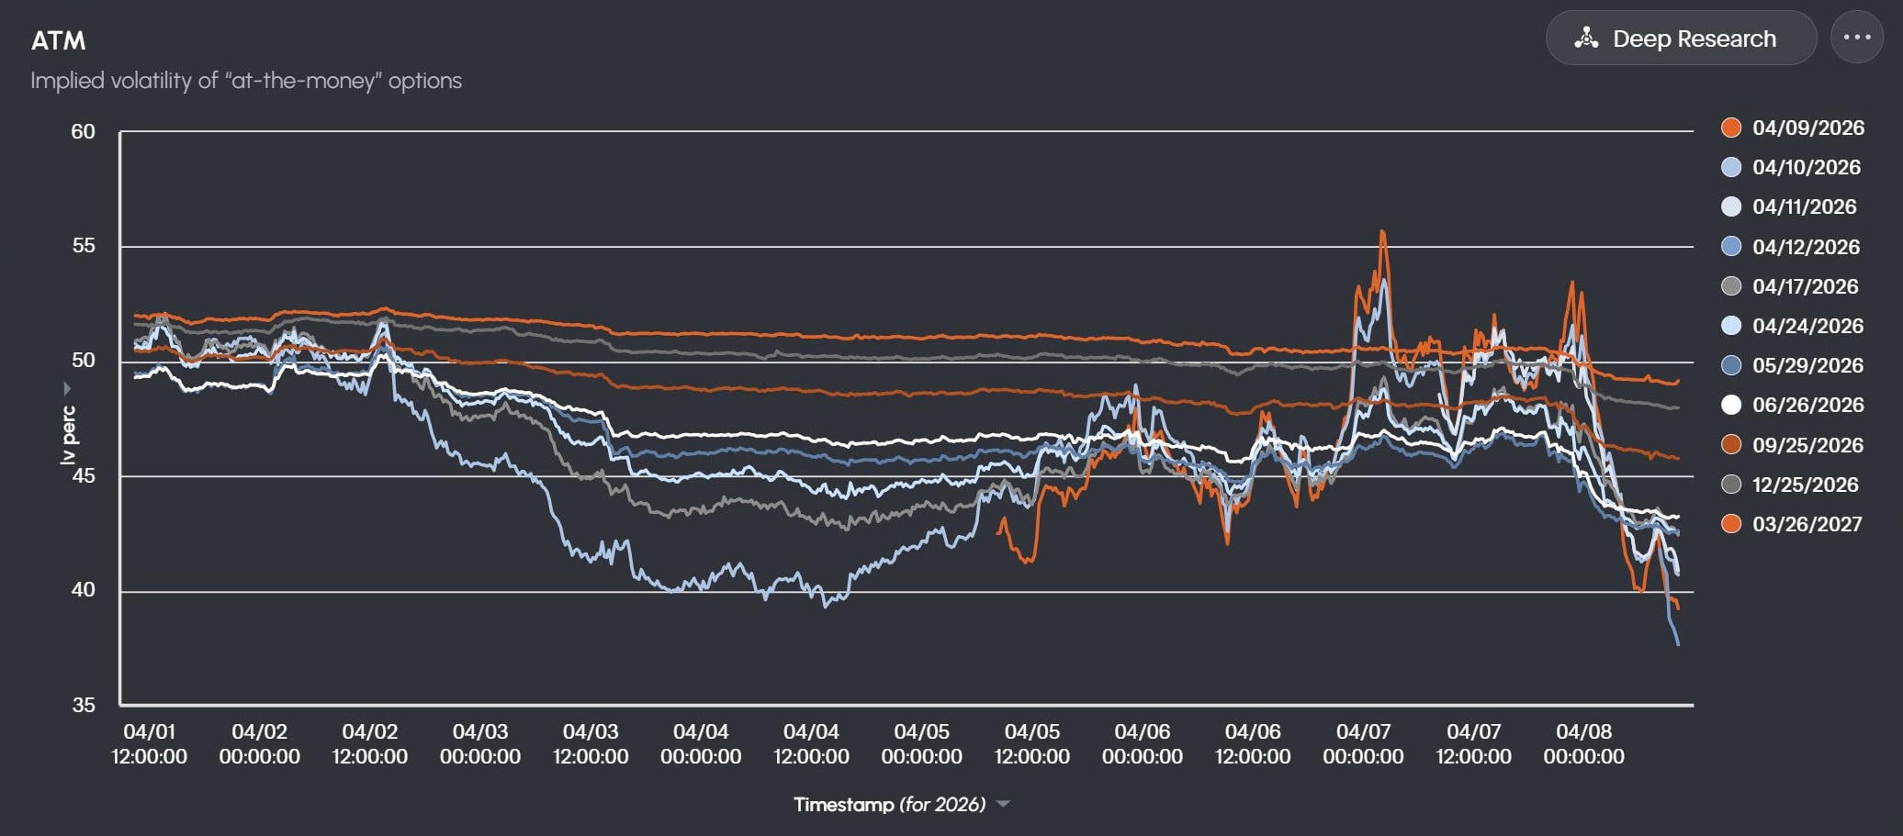The height and width of the screenshot is (836, 1903).
Task: Click the 09/25/2026 orange legend dot
Action: (x=1731, y=445)
